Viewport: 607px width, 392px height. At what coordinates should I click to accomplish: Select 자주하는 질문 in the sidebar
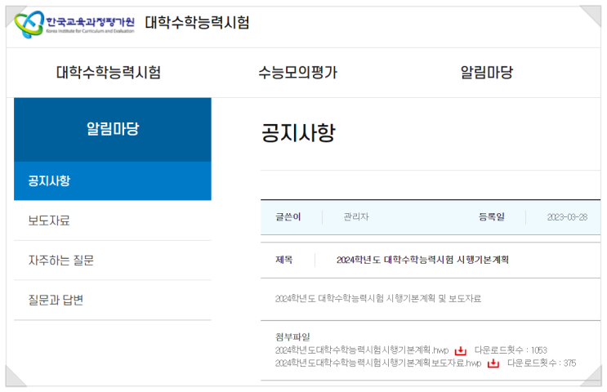point(113,261)
